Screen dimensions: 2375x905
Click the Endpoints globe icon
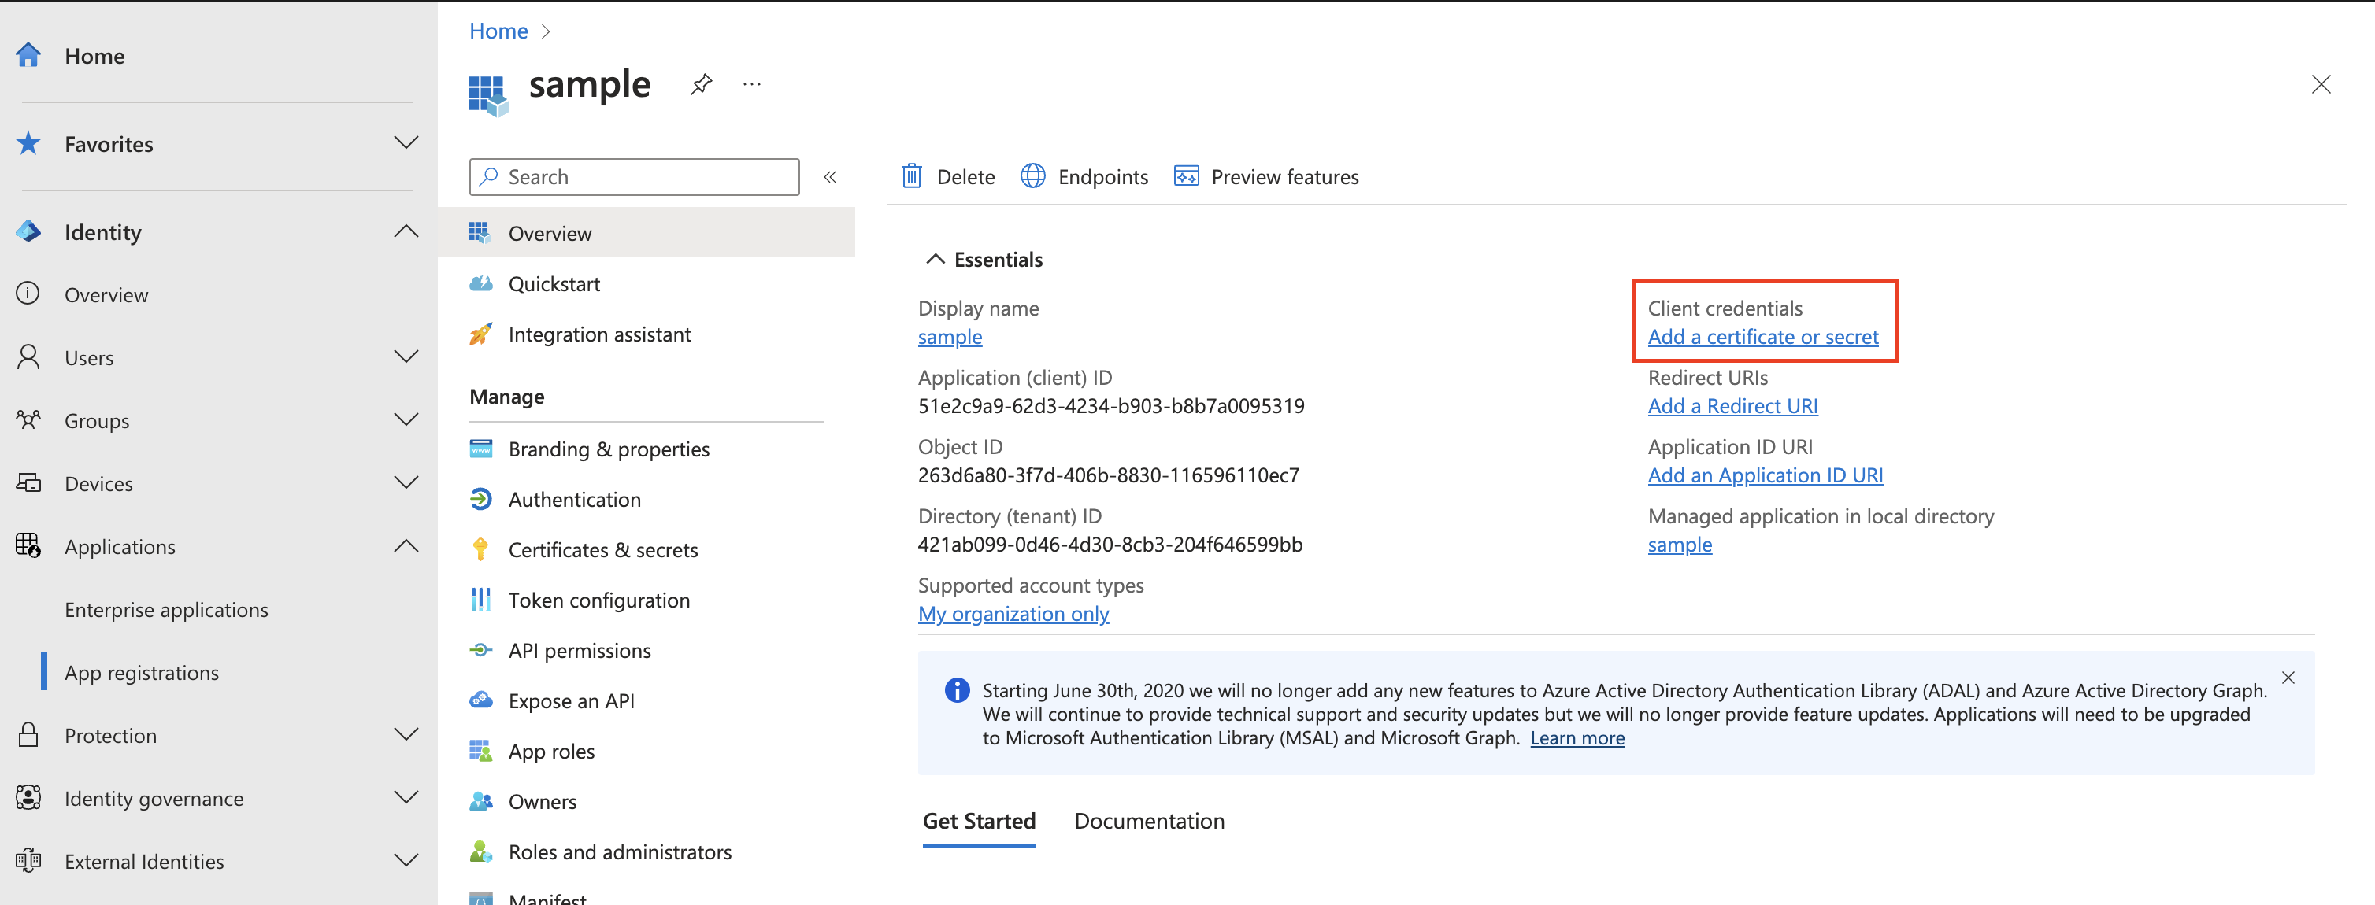click(x=1032, y=176)
